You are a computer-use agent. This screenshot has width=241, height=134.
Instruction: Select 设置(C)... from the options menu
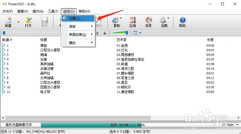tap(78, 19)
